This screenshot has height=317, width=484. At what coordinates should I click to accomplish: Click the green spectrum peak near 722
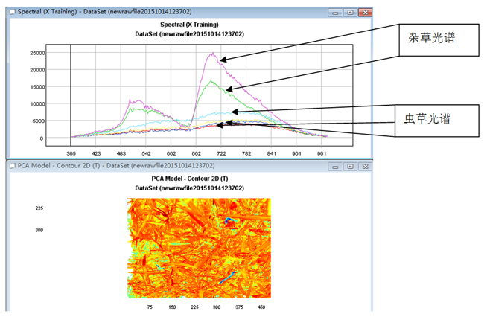point(214,82)
